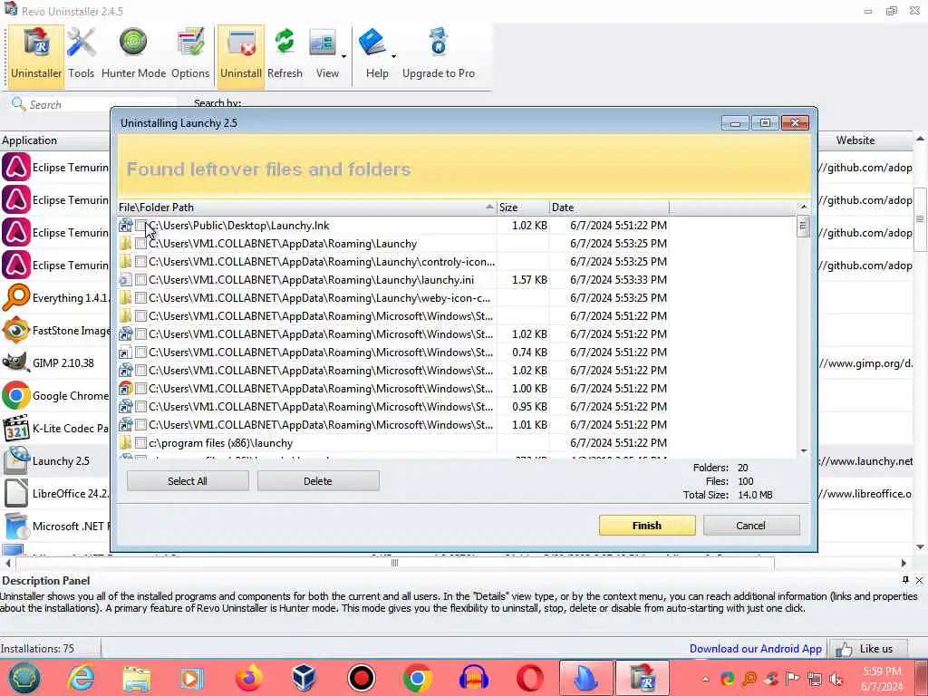Click the Finish button

pyautogui.click(x=647, y=526)
